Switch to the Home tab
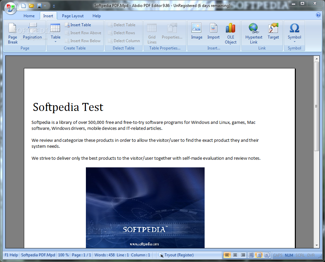The width and height of the screenshot is (325, 262). click(x=29, y=16)
